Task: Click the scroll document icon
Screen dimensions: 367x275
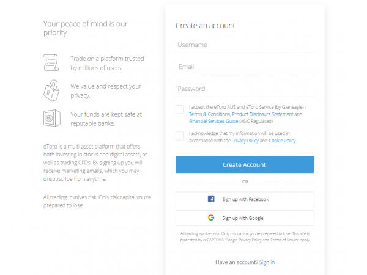Action: pyautogui.click(x=51, y=63)
